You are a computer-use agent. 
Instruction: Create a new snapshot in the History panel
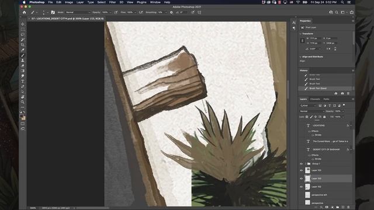[342, 93]
